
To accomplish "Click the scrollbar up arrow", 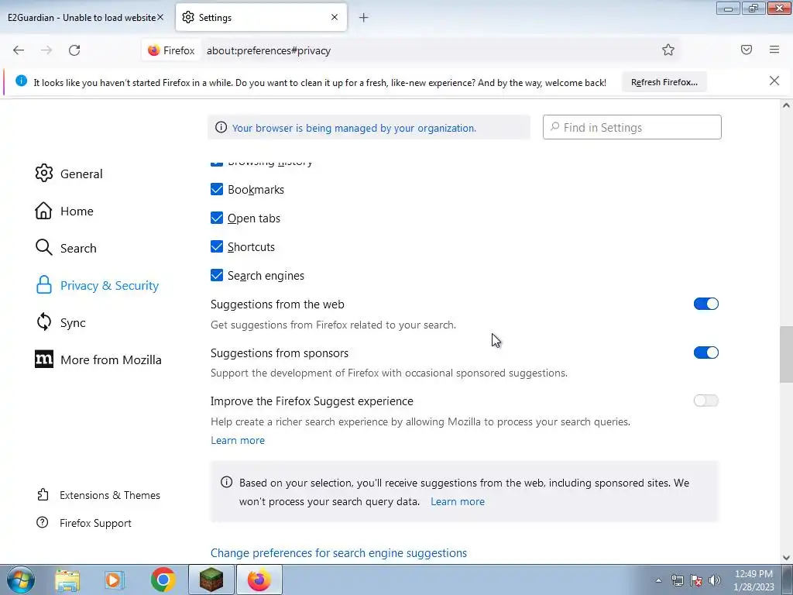I will pos(786,105).
